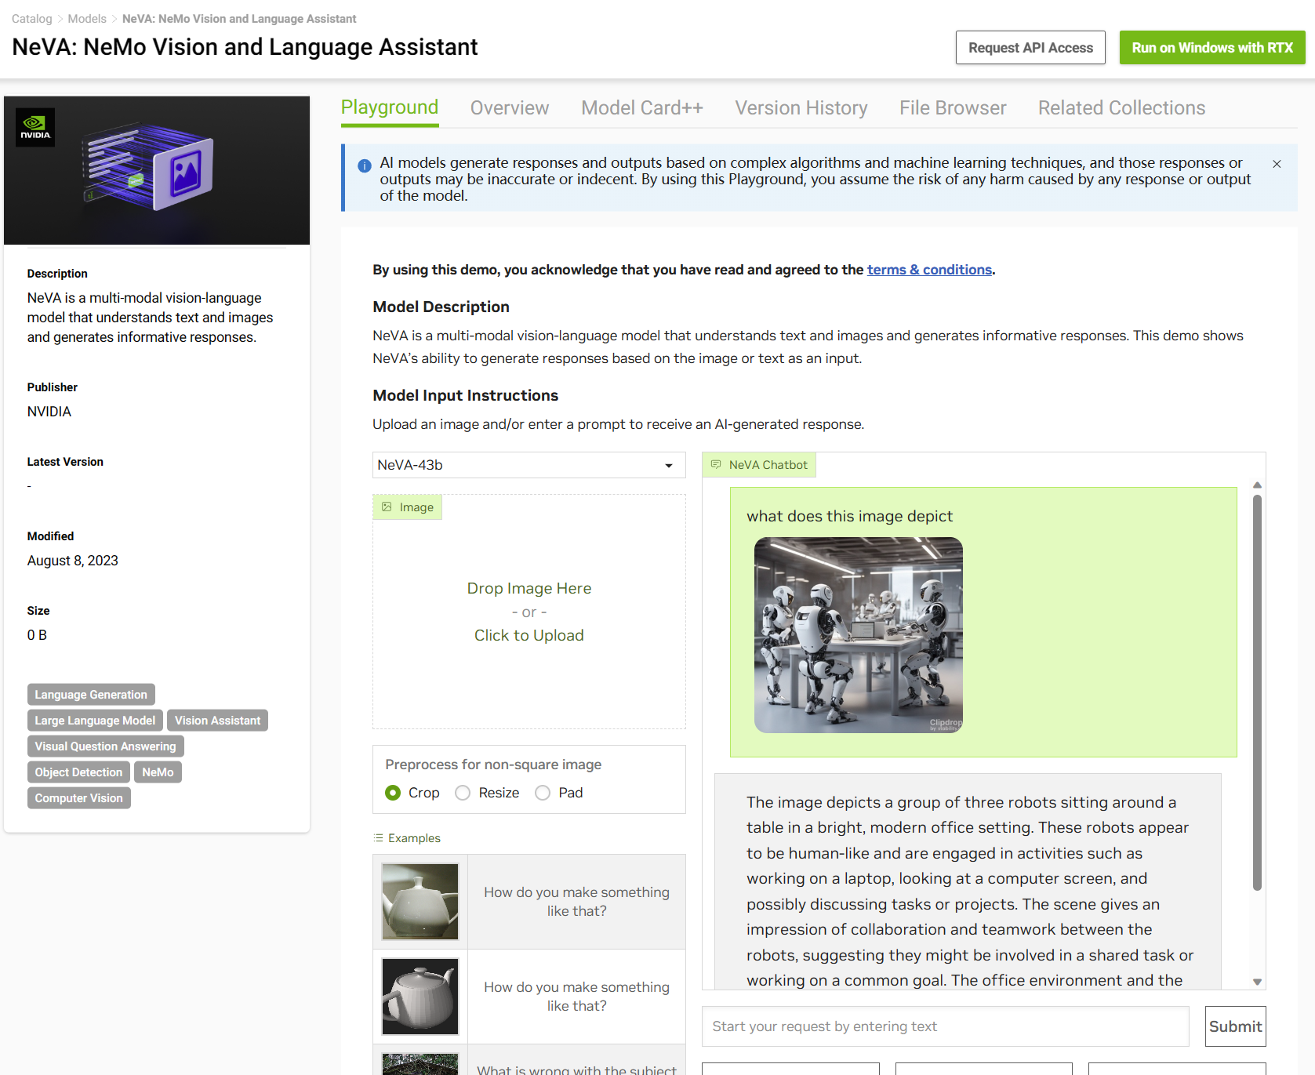Select the white teapot example thumbnail
The image size is (1315, 1075).
click(420, 902)
